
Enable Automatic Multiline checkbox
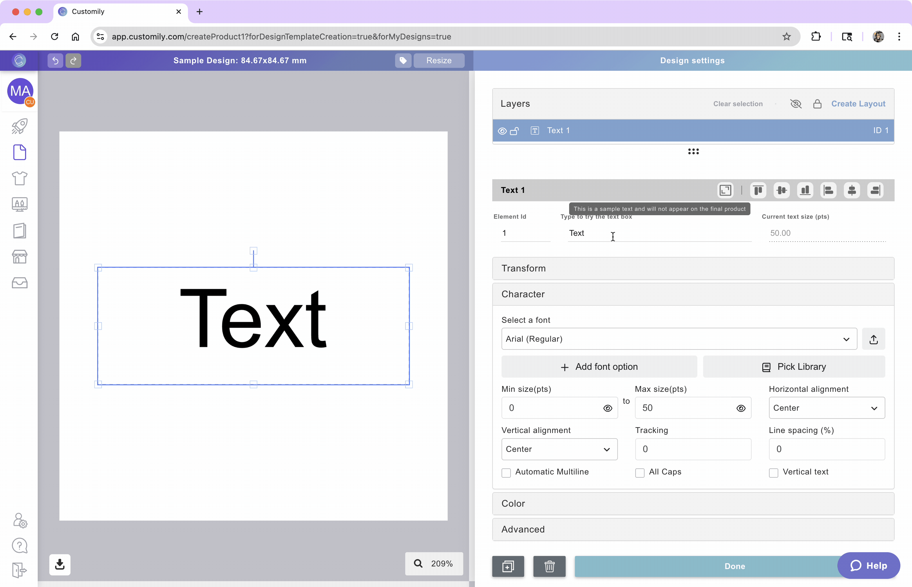(x=506, y=473)
